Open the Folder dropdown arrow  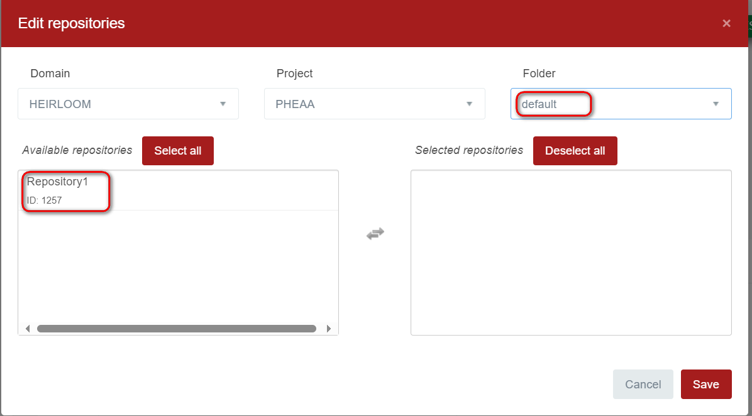tap(716, 104)
